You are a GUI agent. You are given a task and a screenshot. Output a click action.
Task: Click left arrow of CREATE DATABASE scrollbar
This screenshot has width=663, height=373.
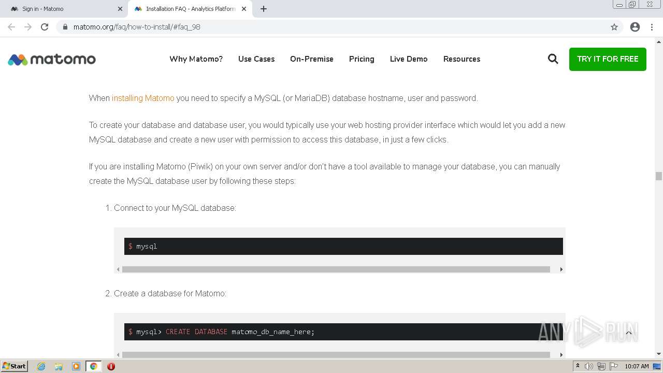118,355
